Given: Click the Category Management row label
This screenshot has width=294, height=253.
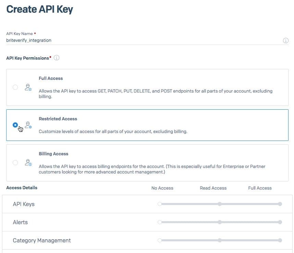Looking at the screenshot, I should (x=41, y=240).
